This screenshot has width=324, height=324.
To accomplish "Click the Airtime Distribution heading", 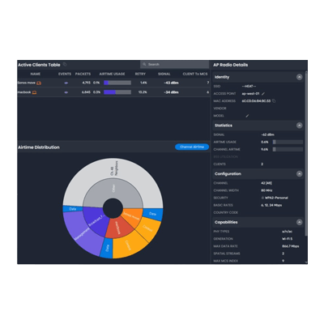I will pyautogui.click(x=39, y=147).
